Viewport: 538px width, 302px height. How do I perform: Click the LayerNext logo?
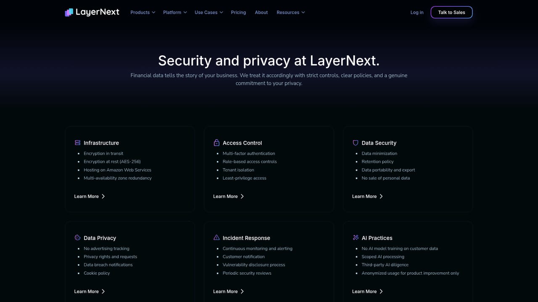pyautogui.click(x=92, y=12)
